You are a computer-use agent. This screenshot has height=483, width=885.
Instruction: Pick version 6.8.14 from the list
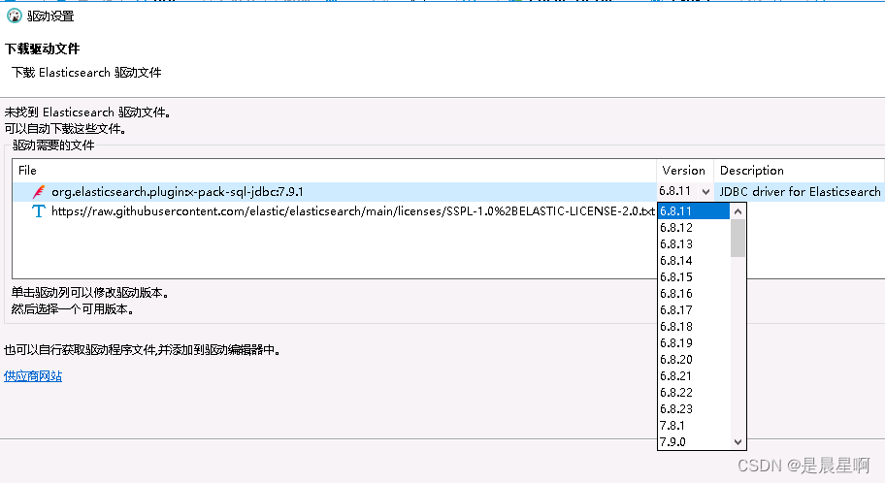point(694,260)
